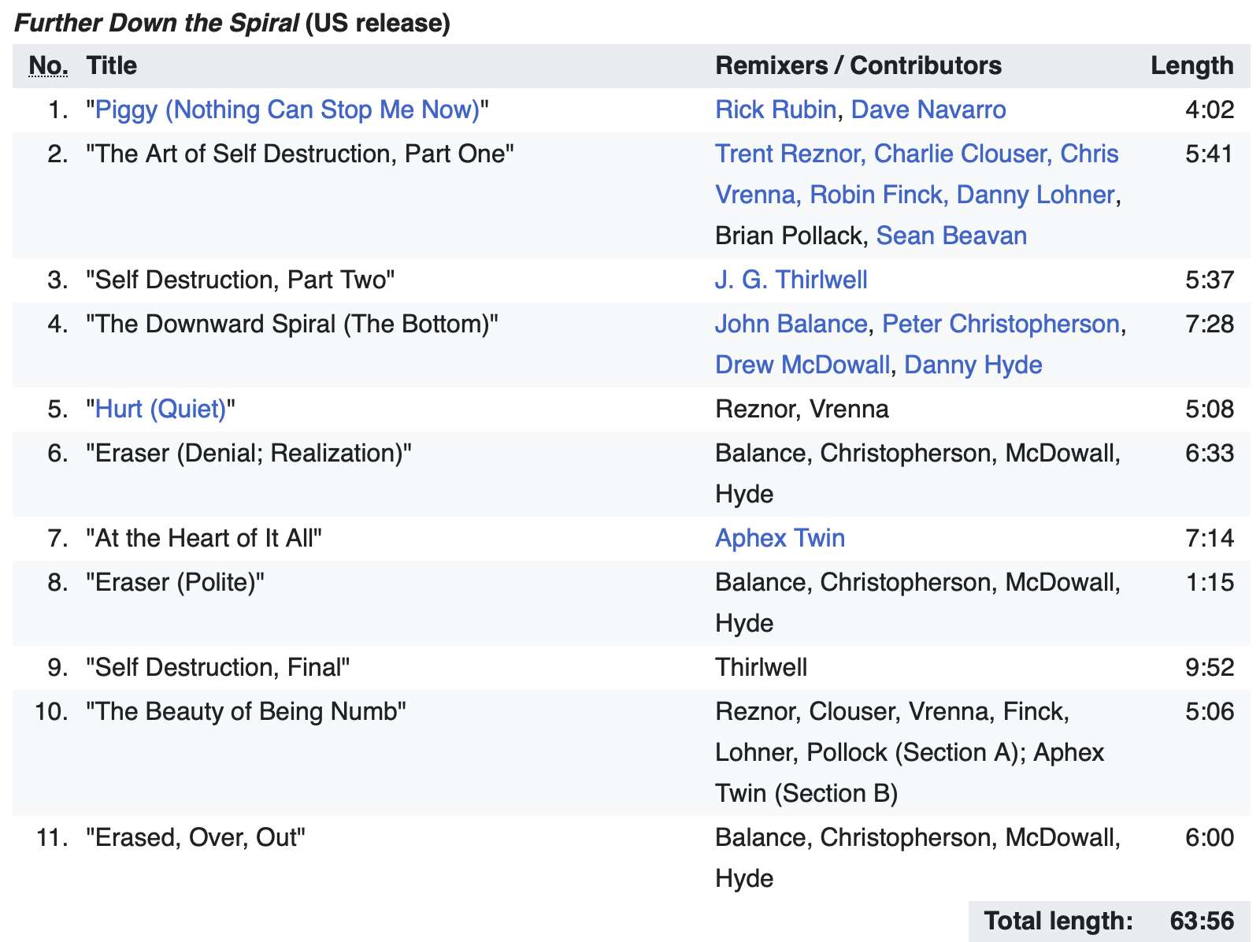Screen dimensions: 1260x942
Task: Click the length value "5:37"
Action: (x=1210, y=280)
